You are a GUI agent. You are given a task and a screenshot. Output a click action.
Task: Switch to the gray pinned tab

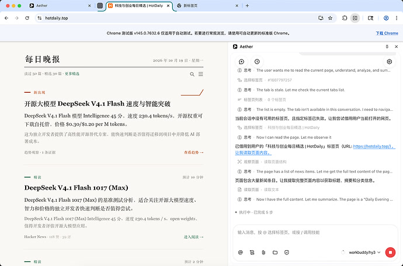[x=100, y=5]
